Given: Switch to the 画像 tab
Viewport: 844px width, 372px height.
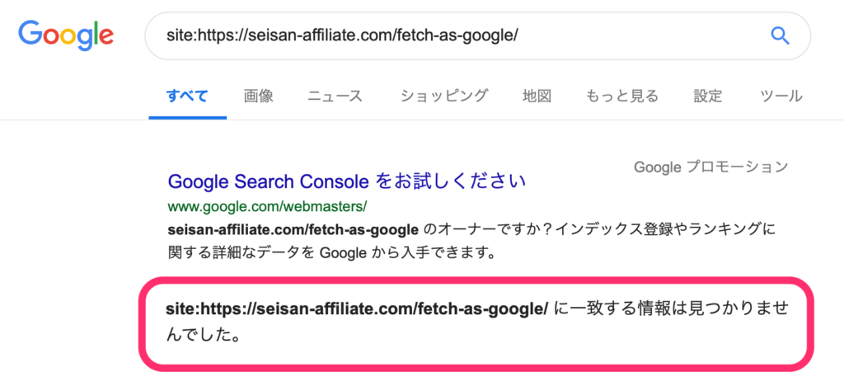Looking at the screenshot, I should tap(258, 96).
